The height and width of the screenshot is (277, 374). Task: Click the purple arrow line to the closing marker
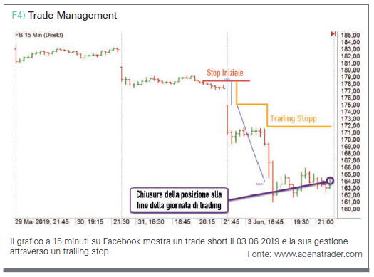276,191
